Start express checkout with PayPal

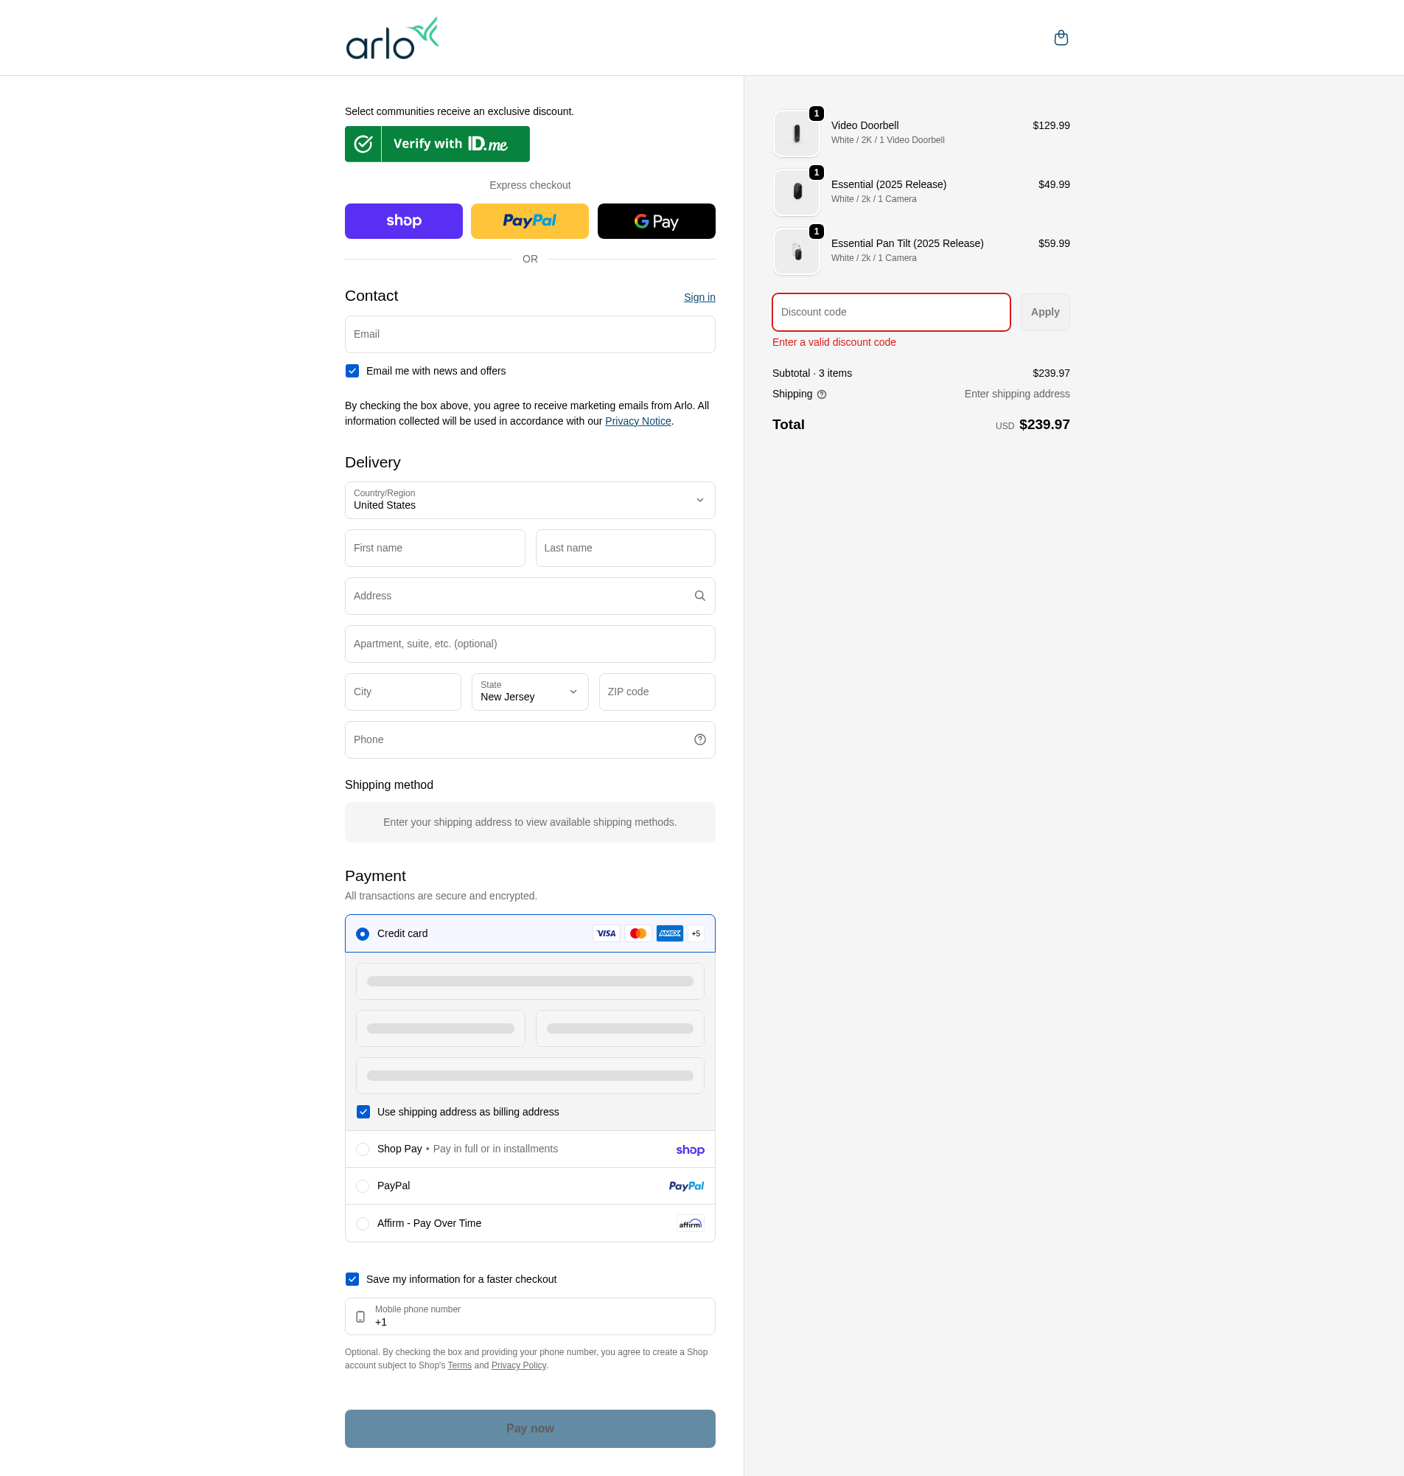[529, 220]
